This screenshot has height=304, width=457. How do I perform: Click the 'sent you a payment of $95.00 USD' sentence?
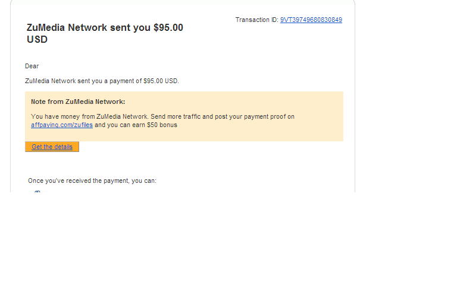pyautogui.click(x=128, y=81)
